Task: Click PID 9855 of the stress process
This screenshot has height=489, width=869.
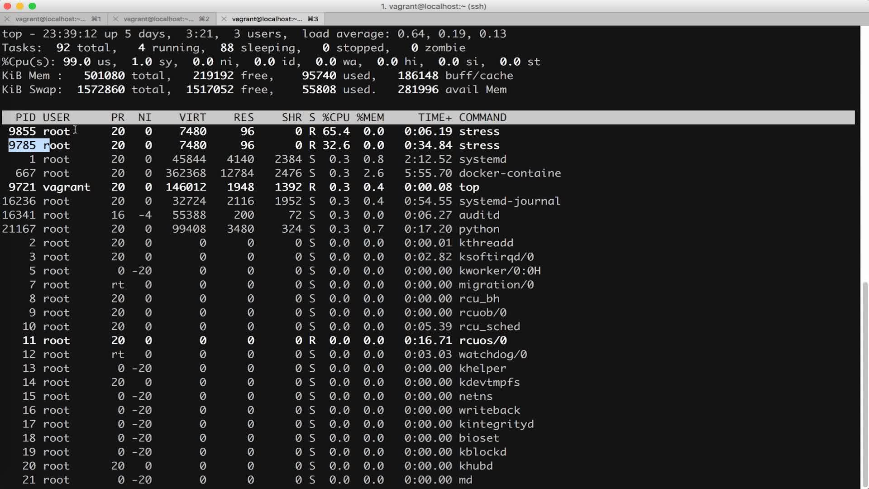Action: (x=22, y=131)
